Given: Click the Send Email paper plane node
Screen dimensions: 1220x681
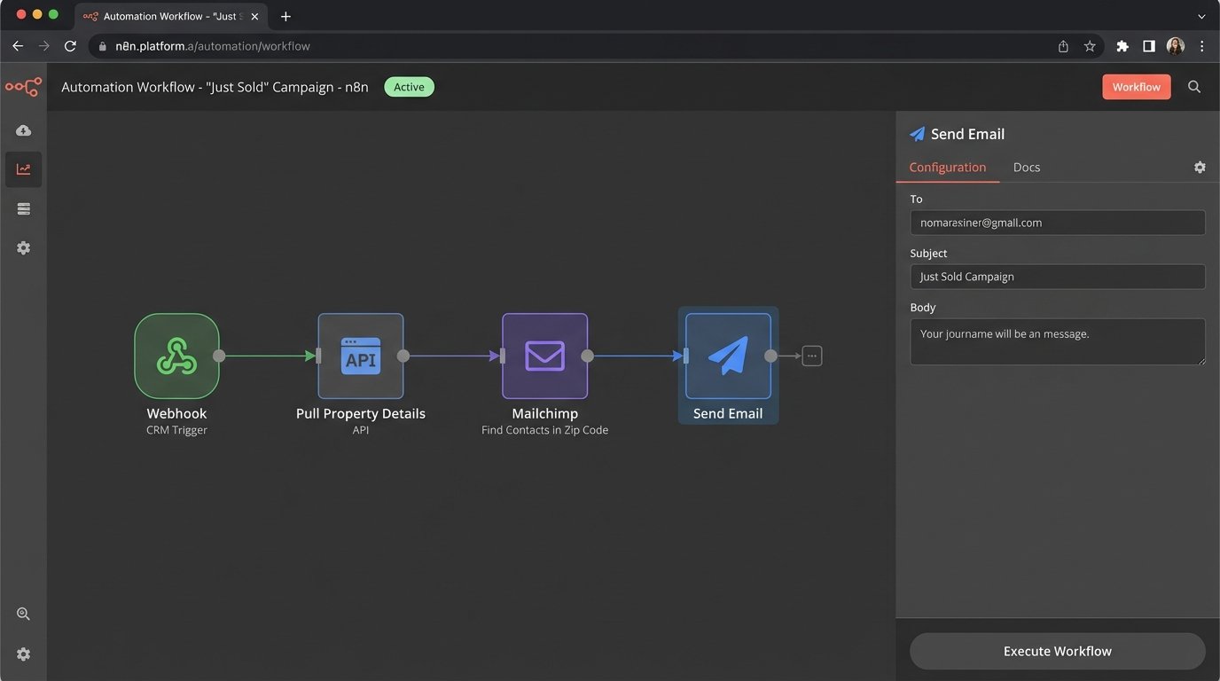Looking at the screenshot, I should coord(728,356).
